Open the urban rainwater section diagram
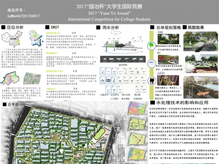This screenshot has height=164, width=219. pos(123,45)
